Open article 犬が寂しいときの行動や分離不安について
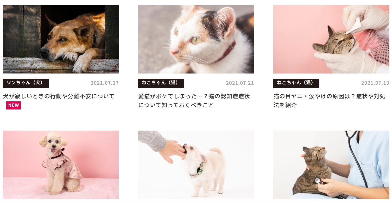 tap(59, 96)
